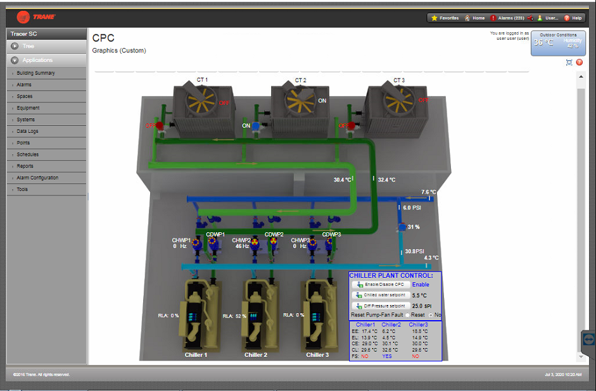Click the 30.4 °C condenser temperature value
596x391 pixels.
[342, 180]
